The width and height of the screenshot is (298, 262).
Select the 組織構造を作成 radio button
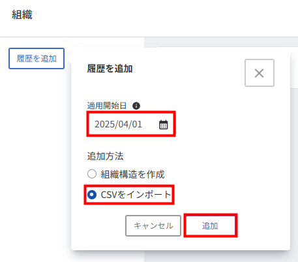[92, 174]
